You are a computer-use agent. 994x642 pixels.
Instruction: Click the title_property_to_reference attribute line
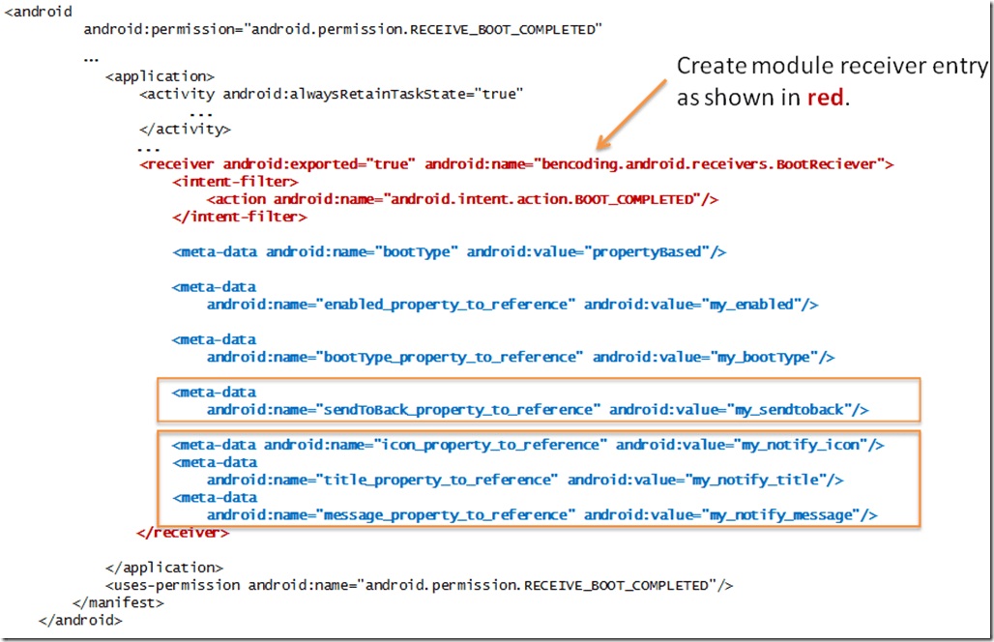(525, 480)
